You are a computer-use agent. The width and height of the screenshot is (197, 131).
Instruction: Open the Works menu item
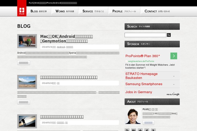65,11
